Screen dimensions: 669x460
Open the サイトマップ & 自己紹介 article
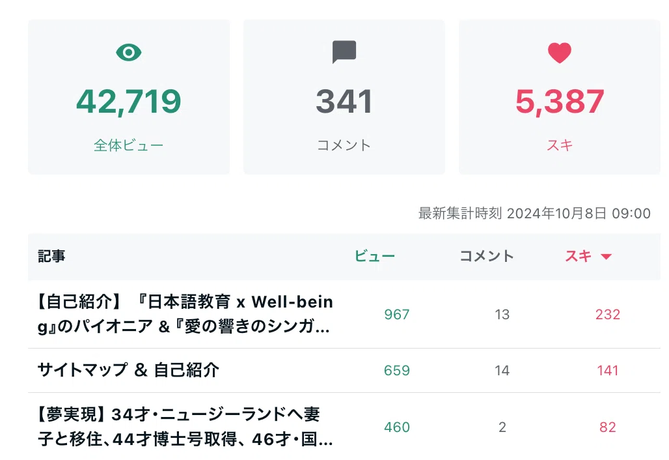pos(128,370)
